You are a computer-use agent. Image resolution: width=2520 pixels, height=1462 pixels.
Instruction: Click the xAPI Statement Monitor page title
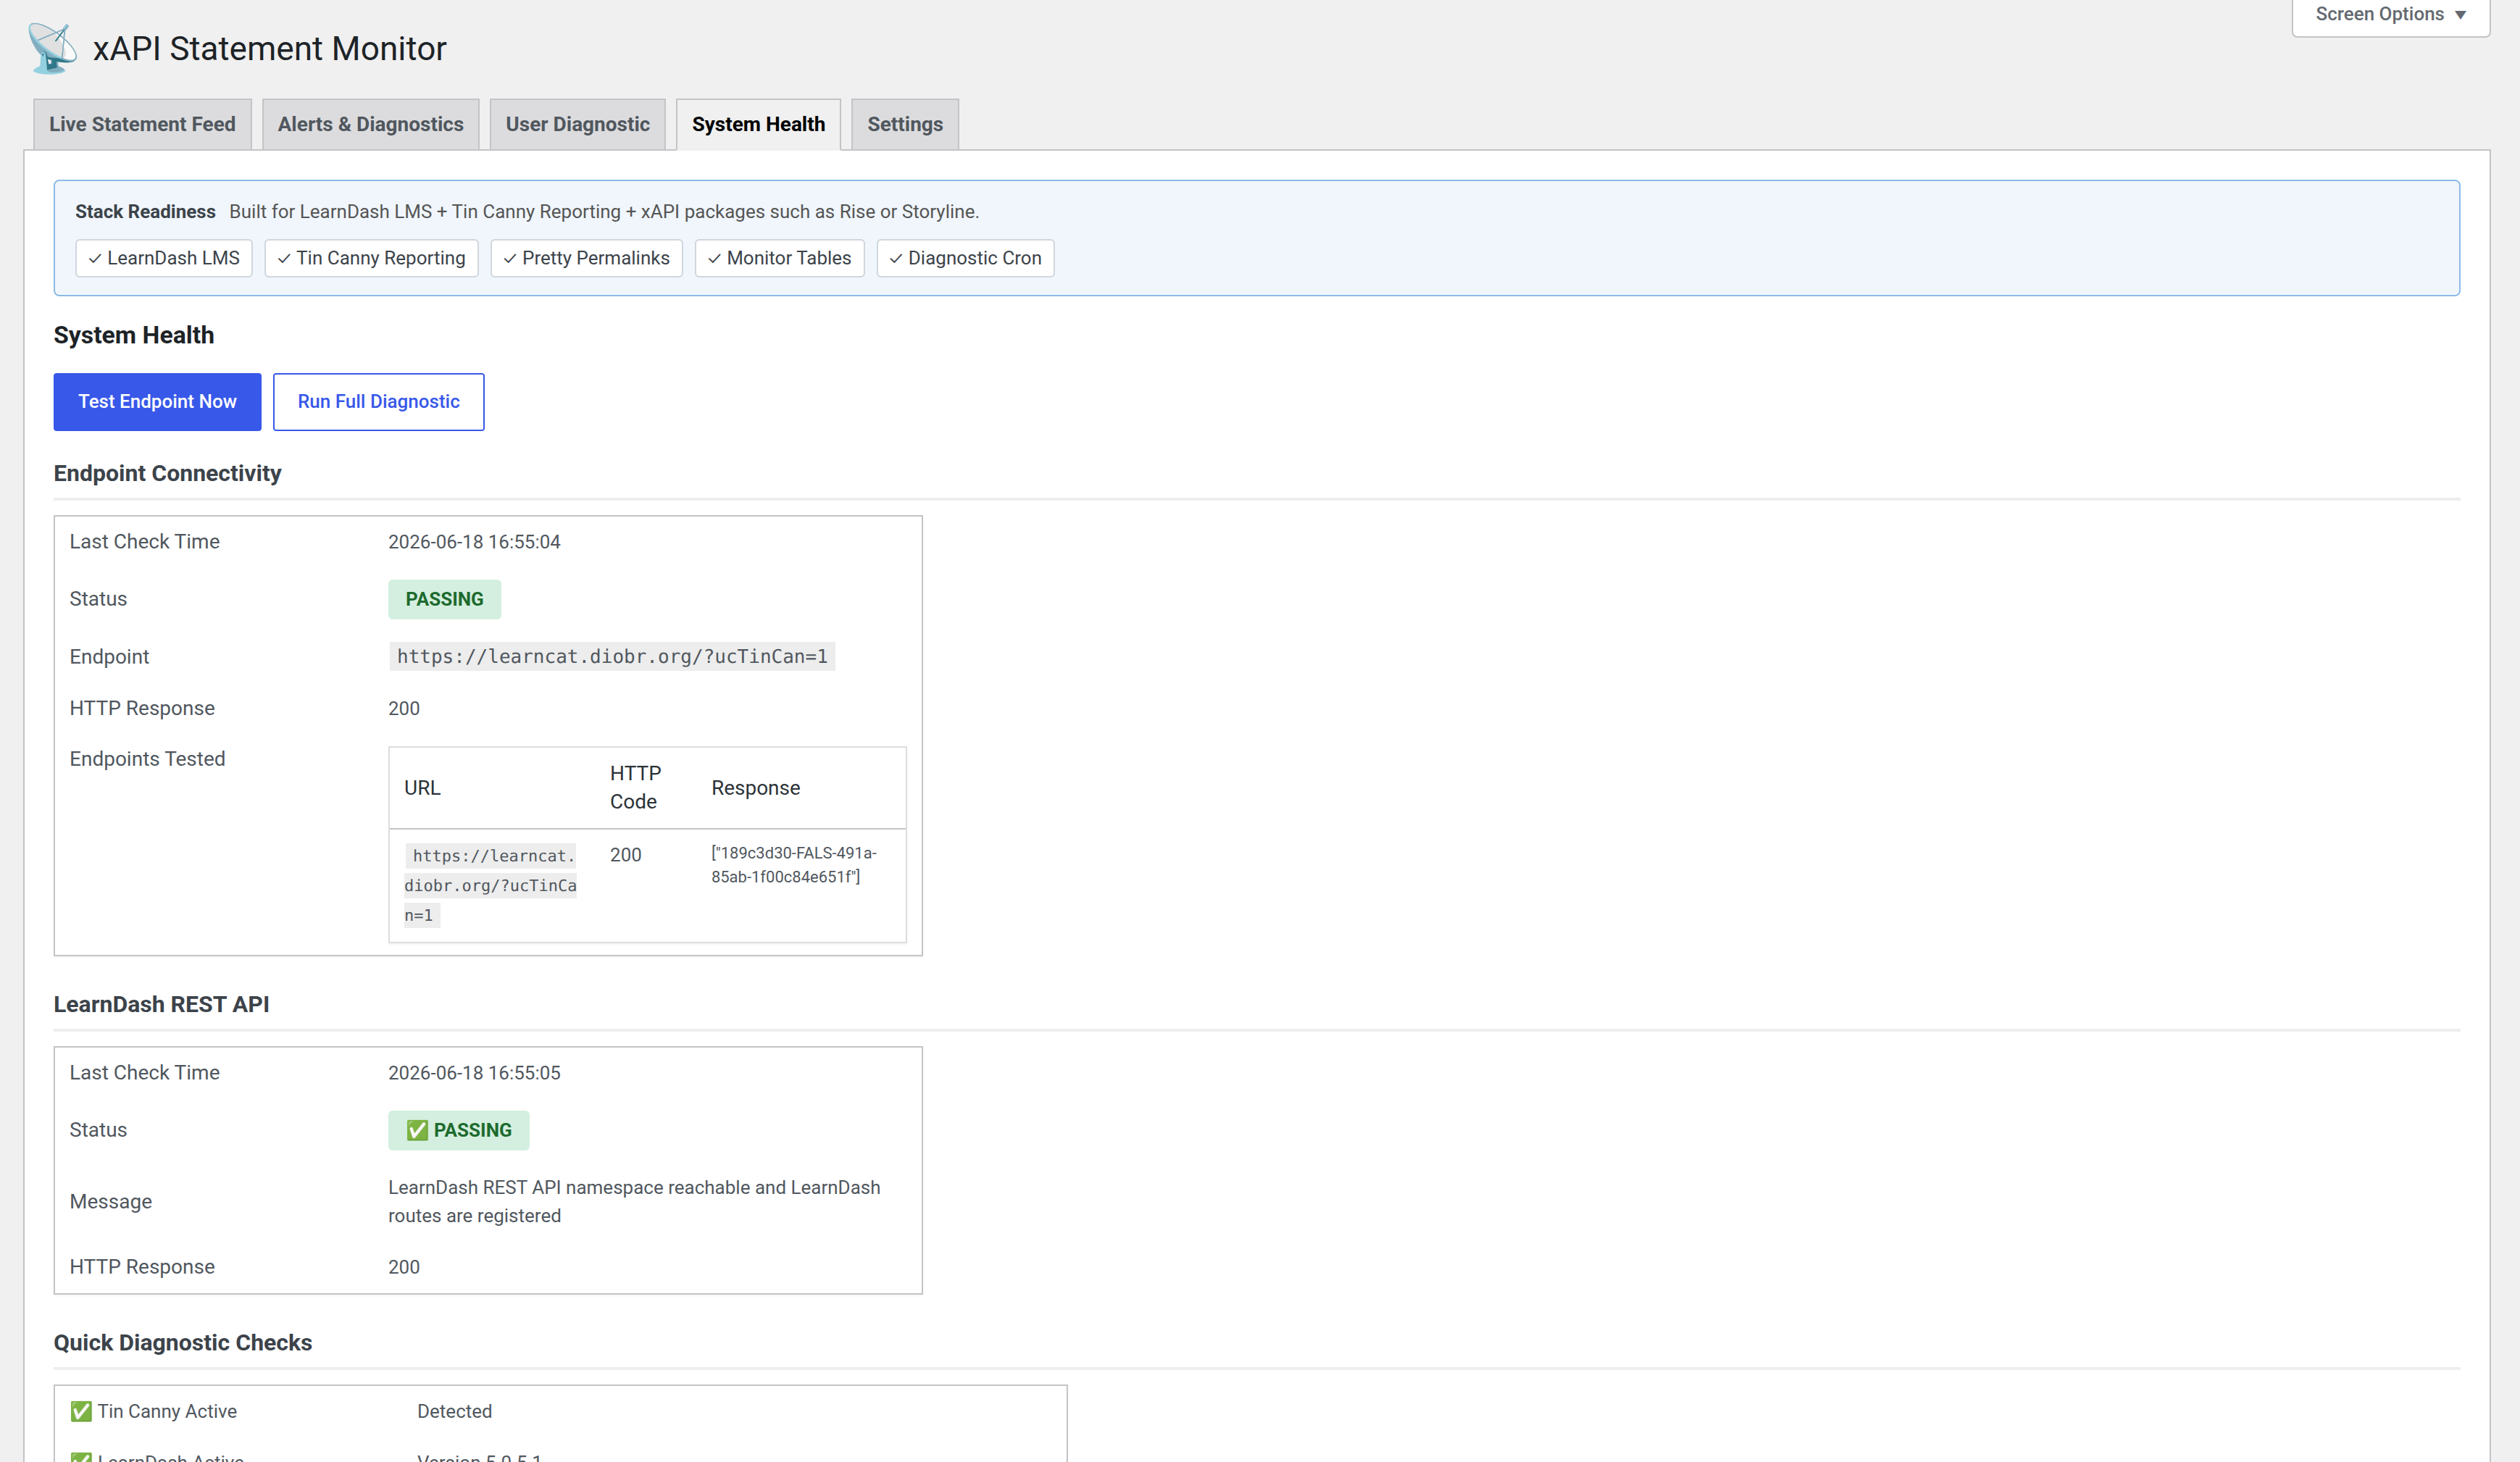point(269,48)
